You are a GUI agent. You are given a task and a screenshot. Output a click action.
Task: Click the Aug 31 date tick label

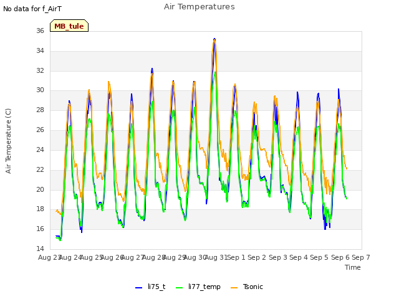coord(216,257)
